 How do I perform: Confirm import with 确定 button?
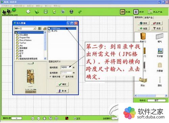click(63, 84)
